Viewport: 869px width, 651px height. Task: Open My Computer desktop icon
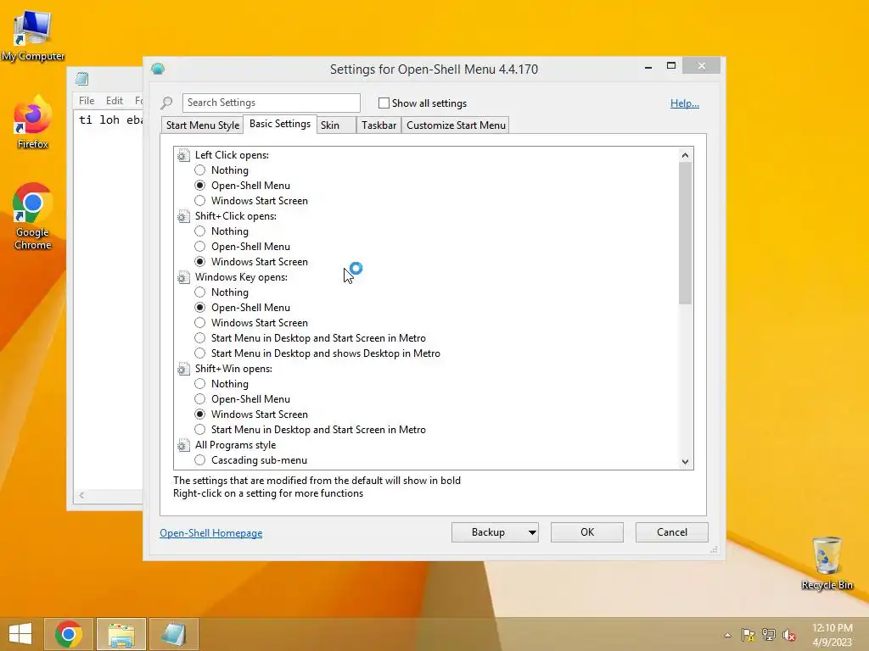tap(33, 36)
